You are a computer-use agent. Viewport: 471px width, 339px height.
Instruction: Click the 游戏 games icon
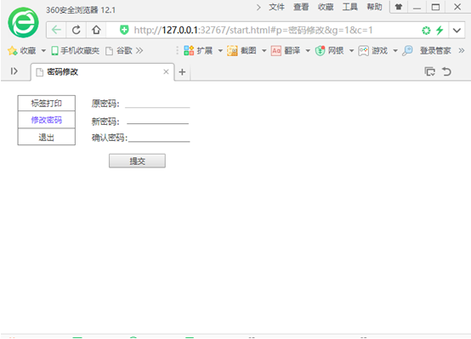click(363, 51)
